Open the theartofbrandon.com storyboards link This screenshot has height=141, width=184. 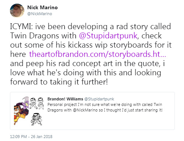pos(98,54)
